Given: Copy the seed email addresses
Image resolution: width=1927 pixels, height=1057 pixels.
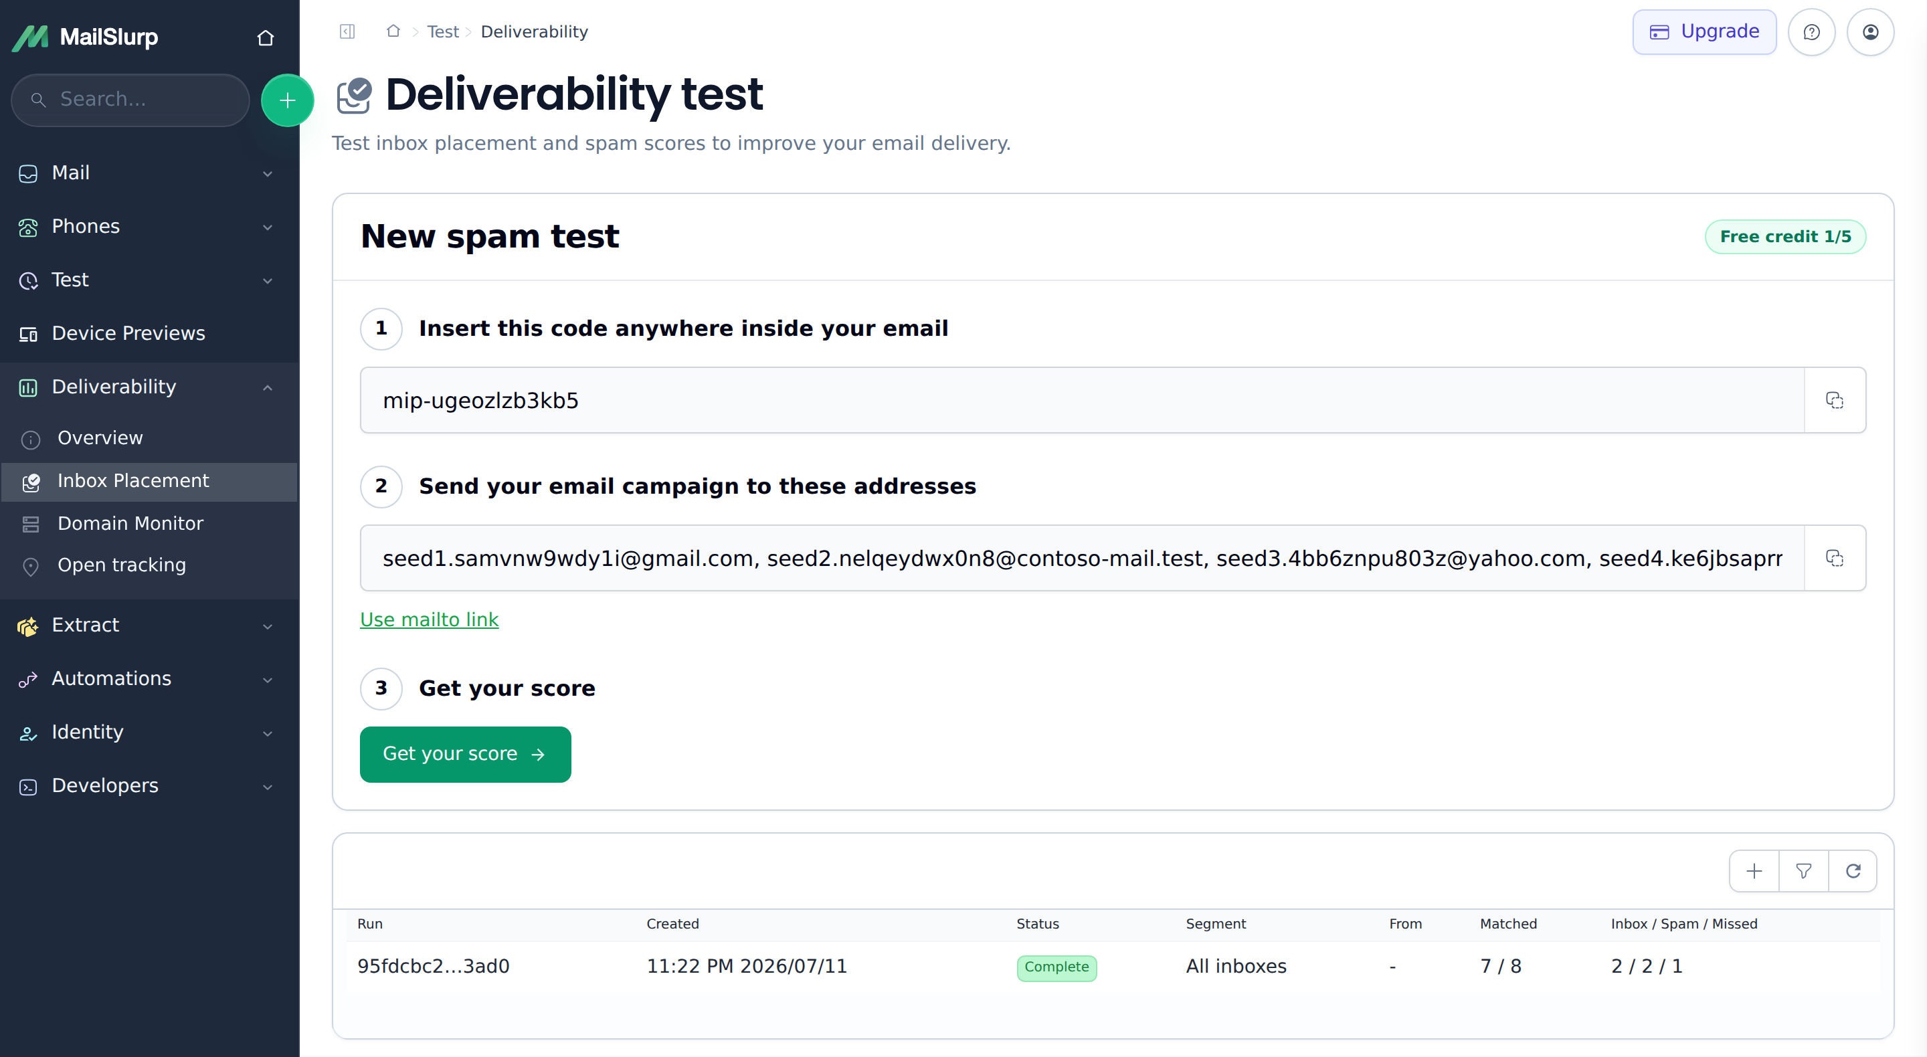Looking at the screenshot, I should tap(1834, 558).
